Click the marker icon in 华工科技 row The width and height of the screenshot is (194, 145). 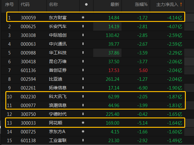[83, 53]
